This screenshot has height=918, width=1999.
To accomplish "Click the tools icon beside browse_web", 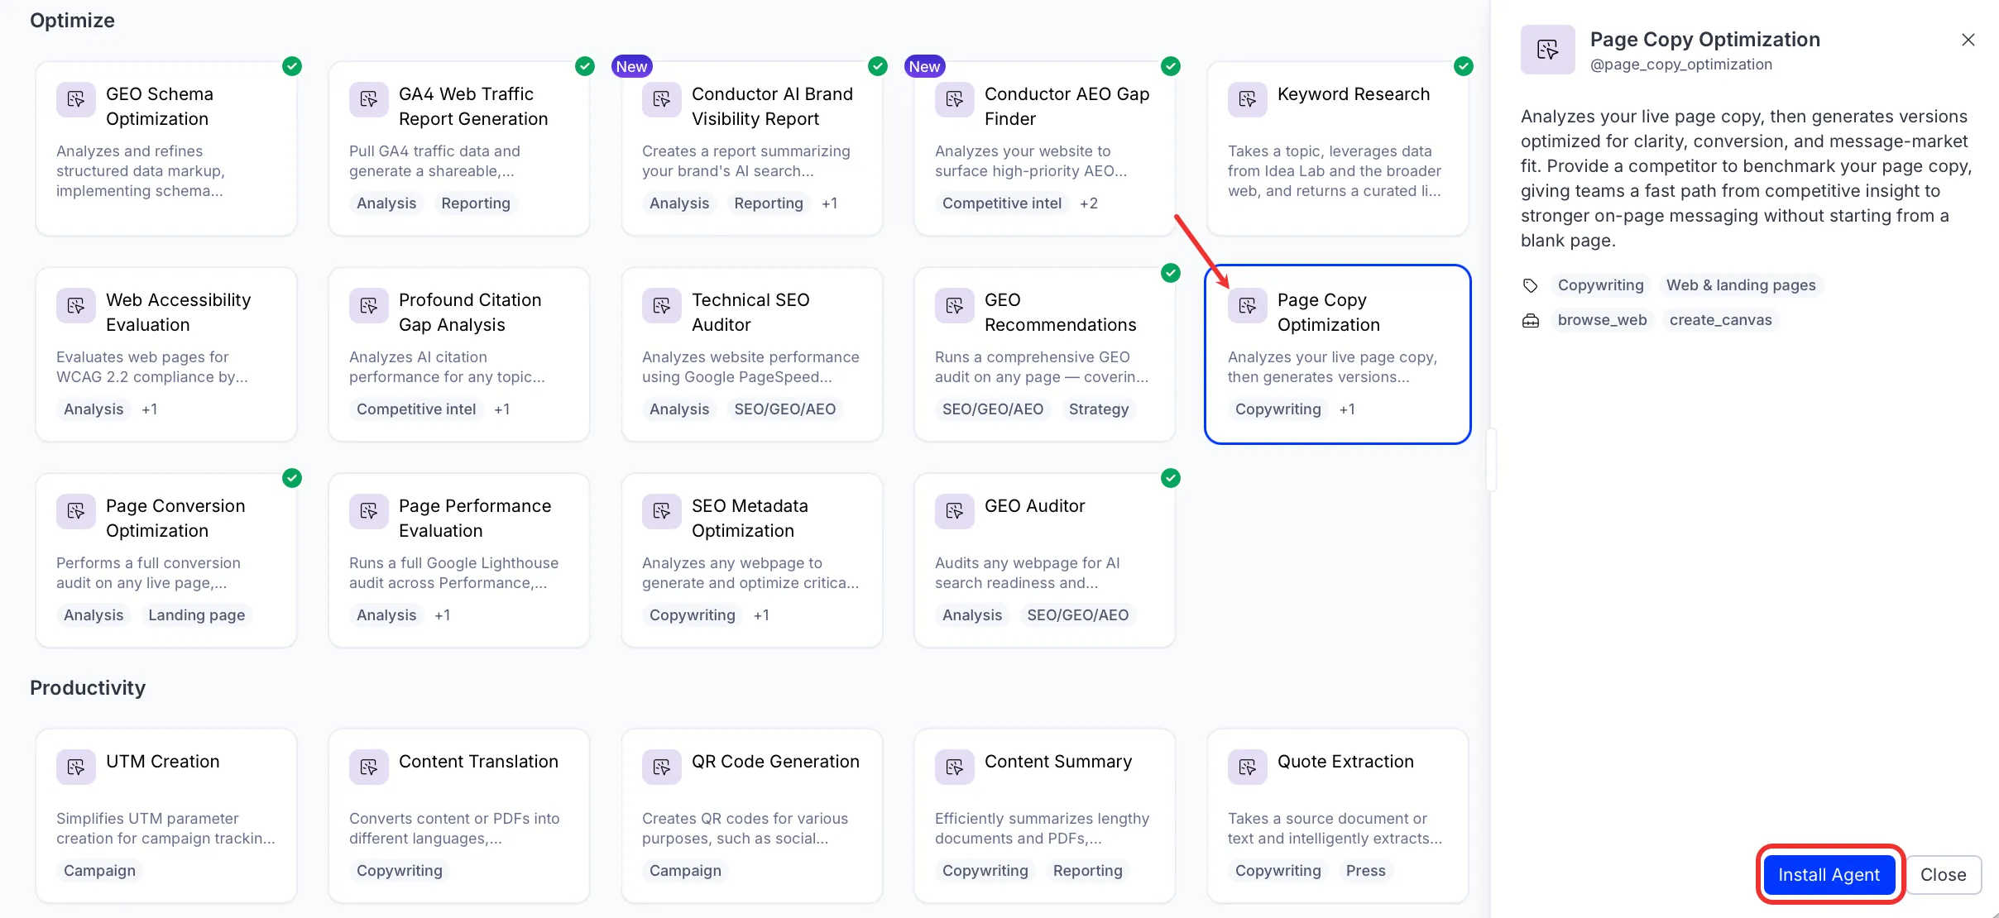I will coord(1530,320).
